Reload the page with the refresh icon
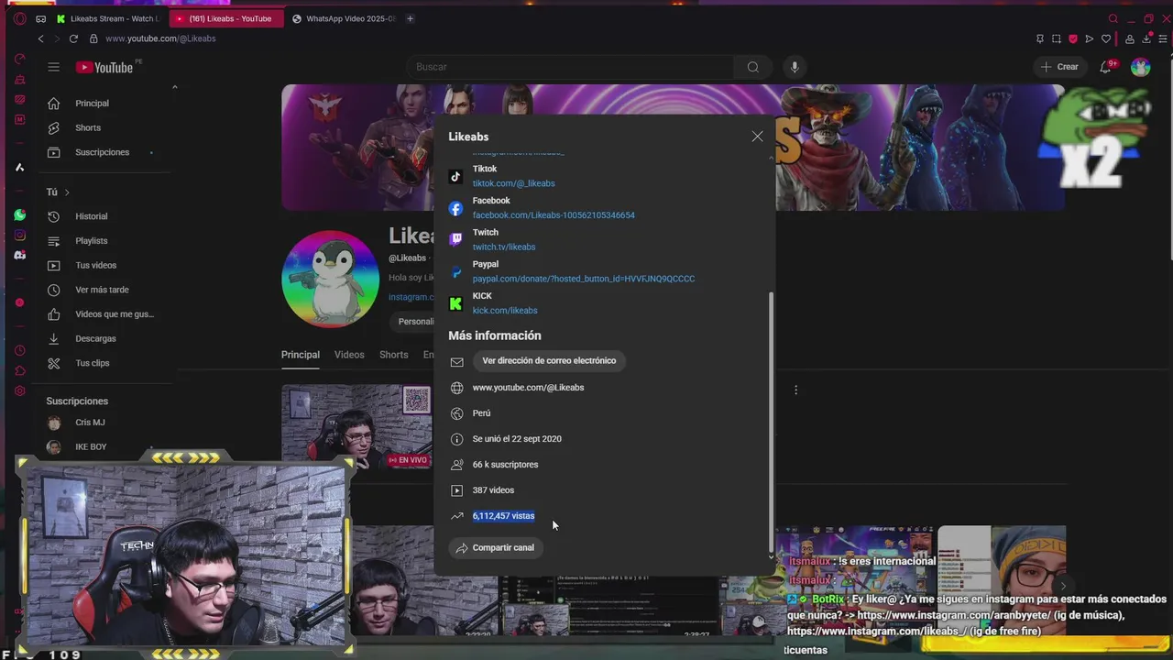The image size is (1173, 660). [x=73, y=38]
